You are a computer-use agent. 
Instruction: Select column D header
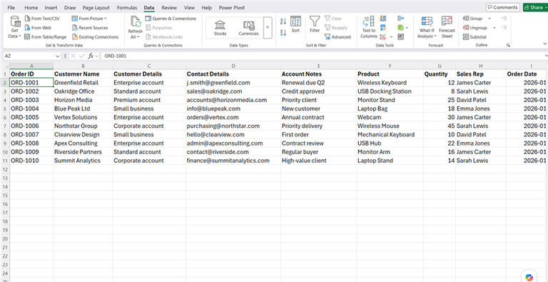pyautogui.click(x=233, y=66)
